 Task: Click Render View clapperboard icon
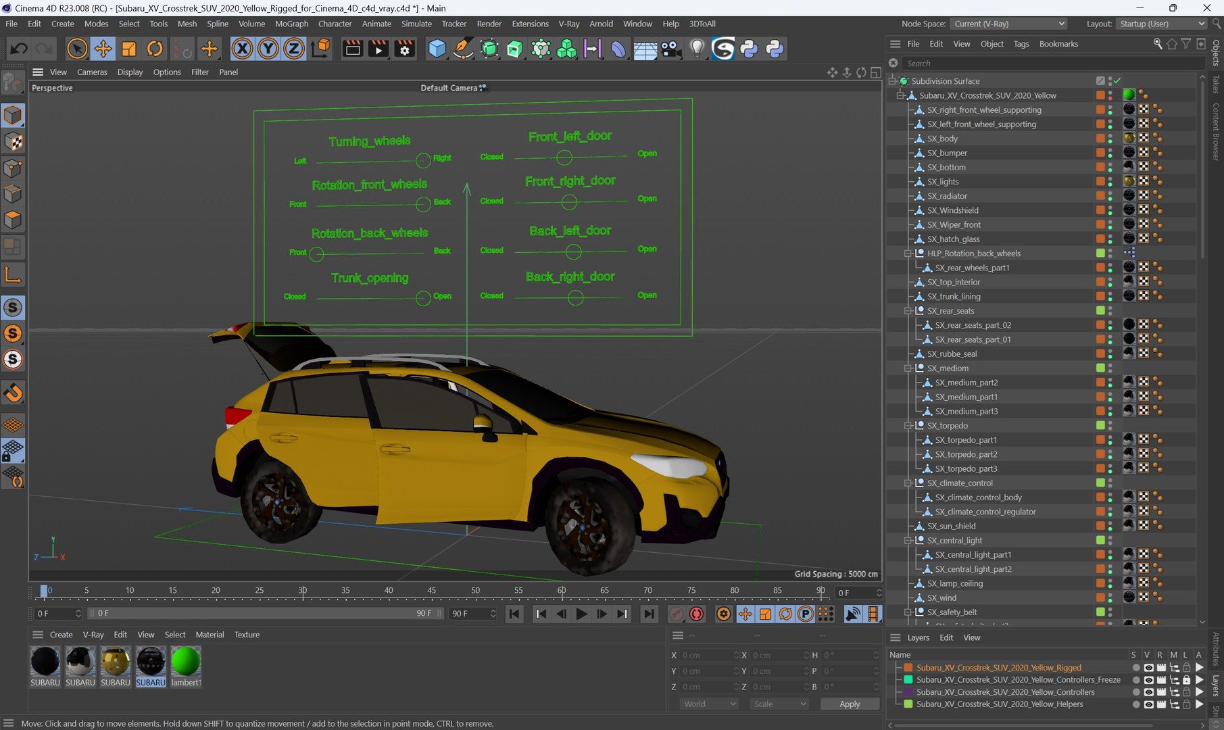352,49
